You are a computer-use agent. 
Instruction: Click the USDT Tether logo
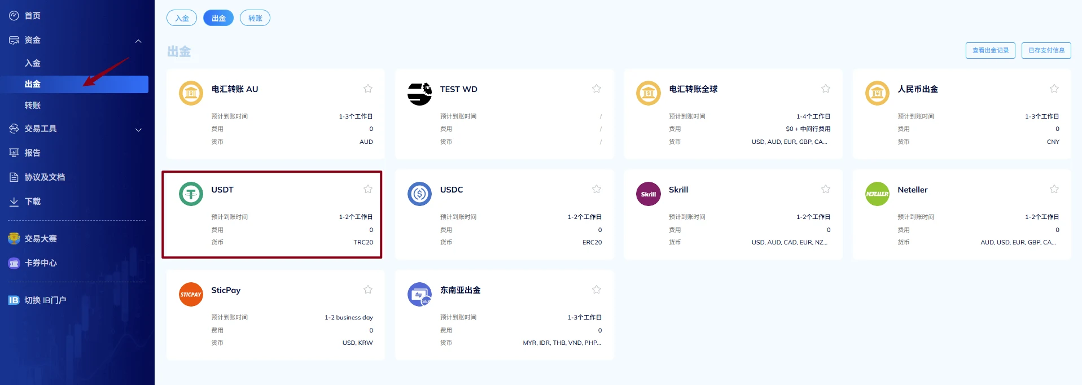click(x=191, y=194)
